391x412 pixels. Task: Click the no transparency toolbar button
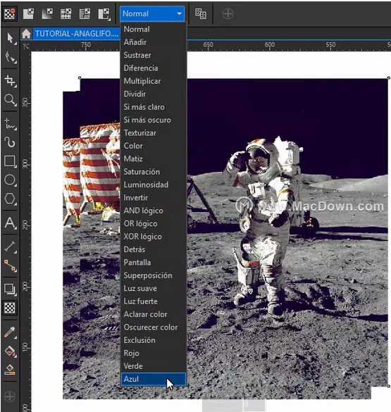tap(10, 13)
